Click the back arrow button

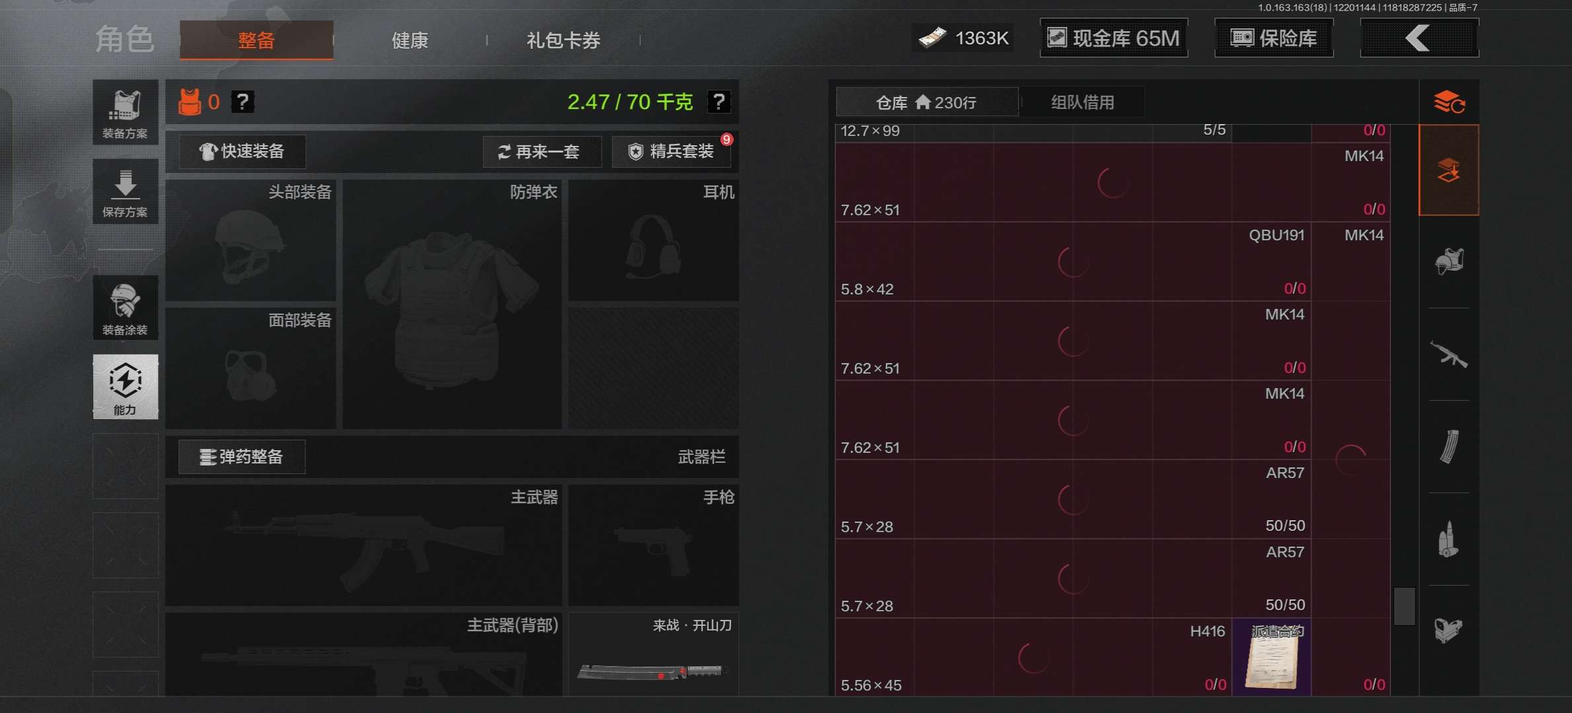click(x=1419, y=38)
